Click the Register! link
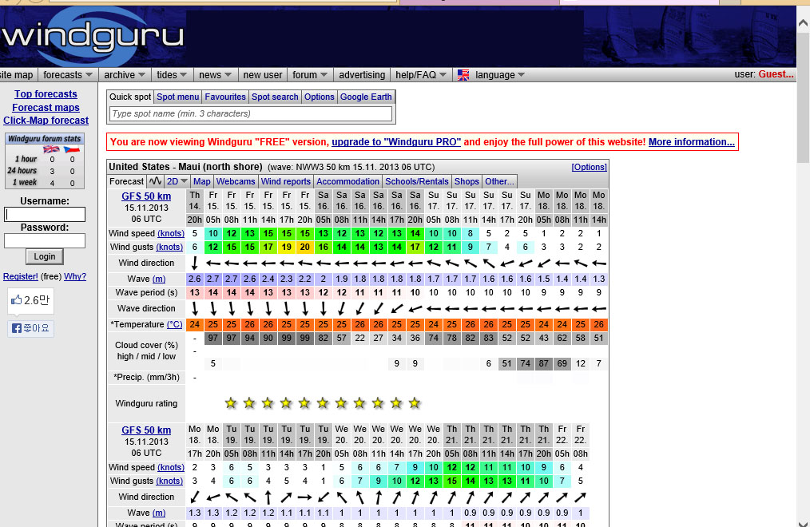This screenshot has height=527, width=810. pos(21,276)
